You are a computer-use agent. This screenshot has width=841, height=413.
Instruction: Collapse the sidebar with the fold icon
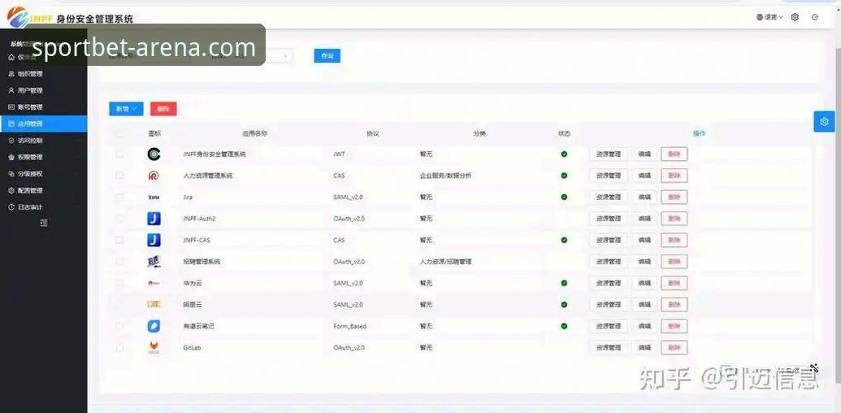(44, 223)
